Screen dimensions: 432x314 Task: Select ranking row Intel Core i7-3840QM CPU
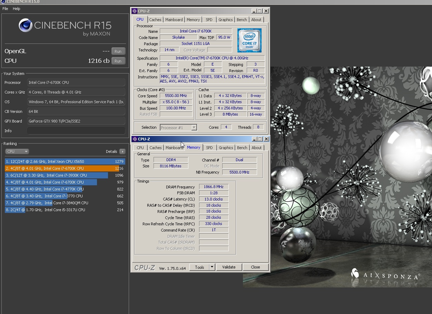(x=65, y=203)
